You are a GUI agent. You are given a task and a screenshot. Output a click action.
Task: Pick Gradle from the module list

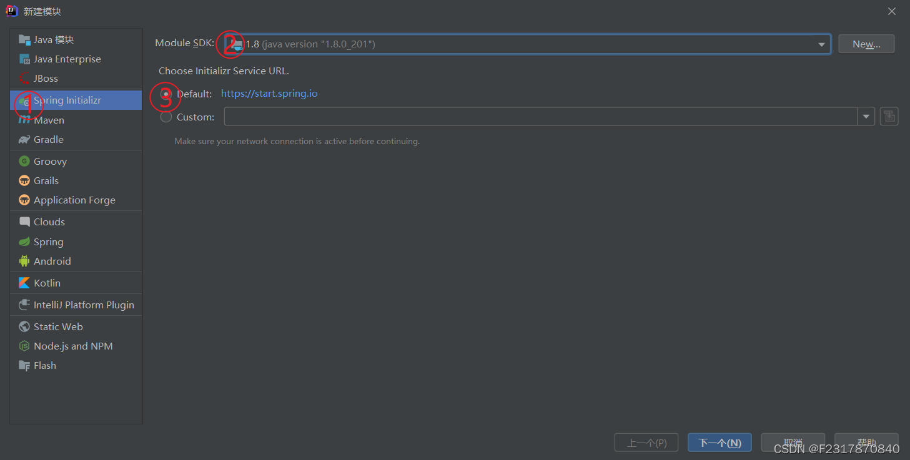coord(76,139)
